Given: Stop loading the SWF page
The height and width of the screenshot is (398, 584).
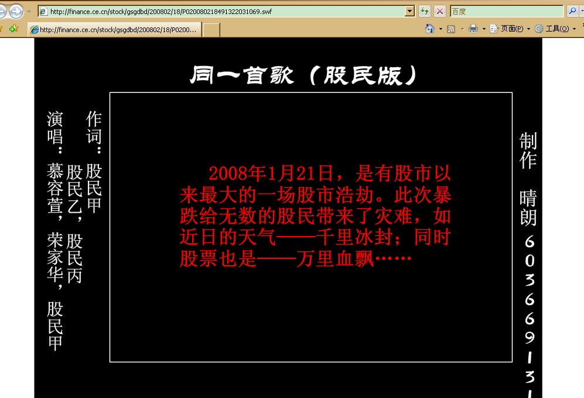Looking at the screenshot, I should pyautogui.click(x=439, y=11).
